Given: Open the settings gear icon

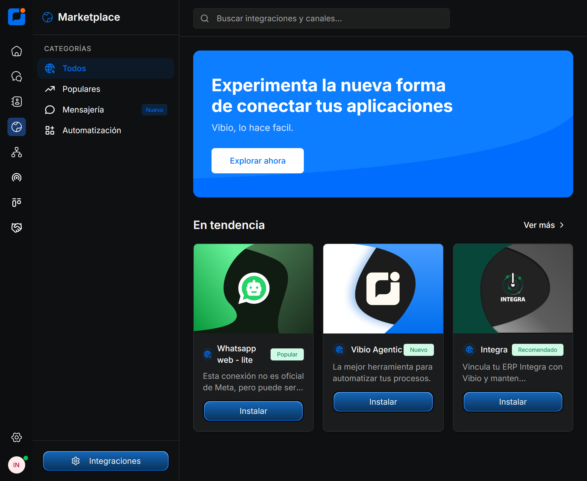Looking at the screenshot, I should click(x=16, y=438).
